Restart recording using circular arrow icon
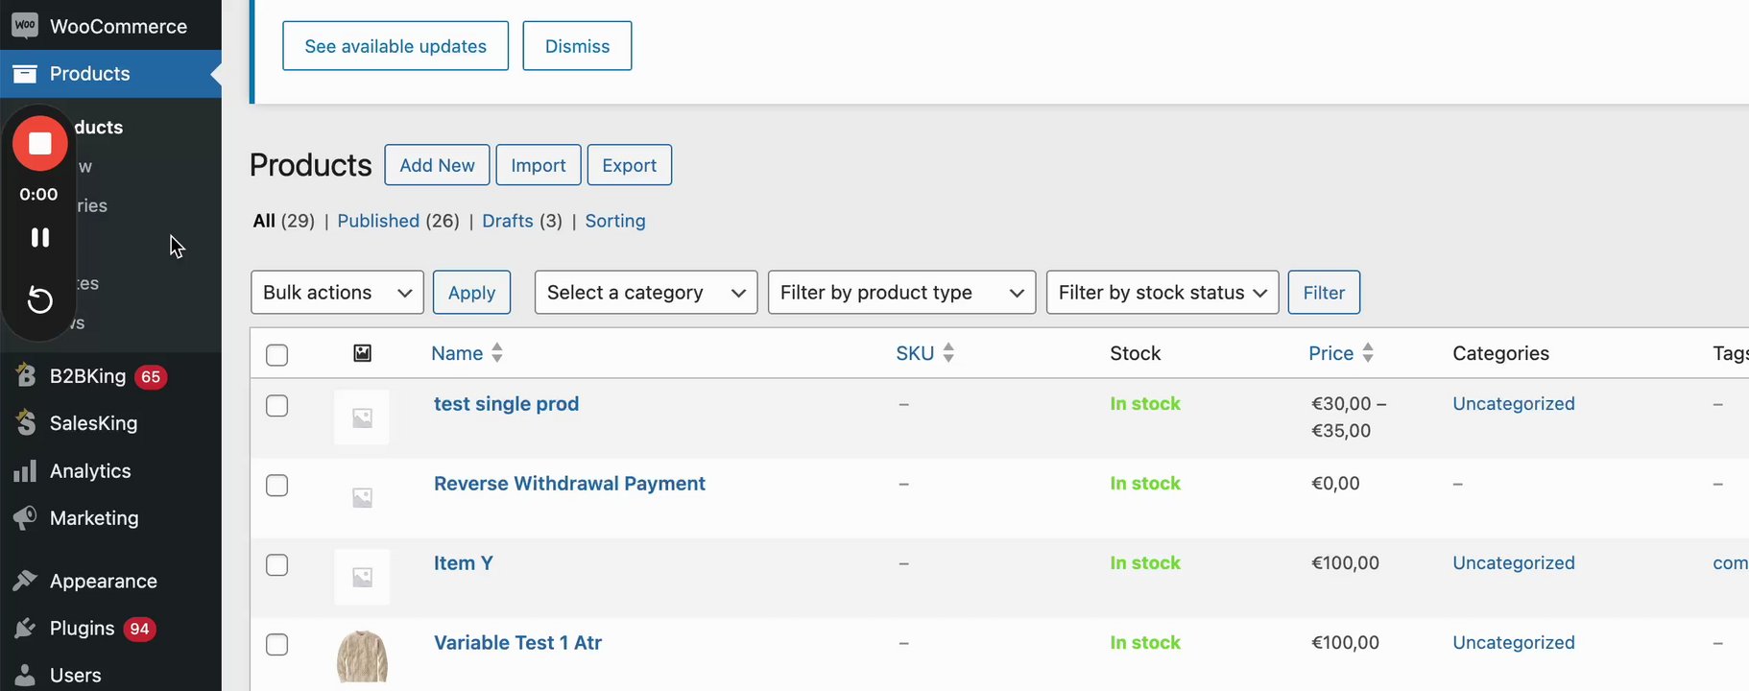Screen dimensions: 1749x691 click(39, 300)
